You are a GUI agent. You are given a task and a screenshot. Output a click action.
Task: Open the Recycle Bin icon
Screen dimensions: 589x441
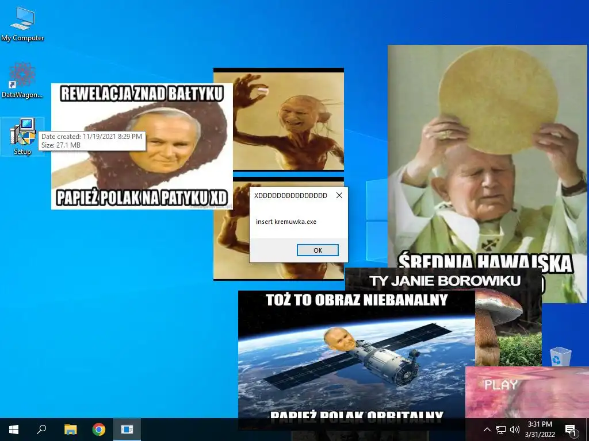tap(560, 356)
